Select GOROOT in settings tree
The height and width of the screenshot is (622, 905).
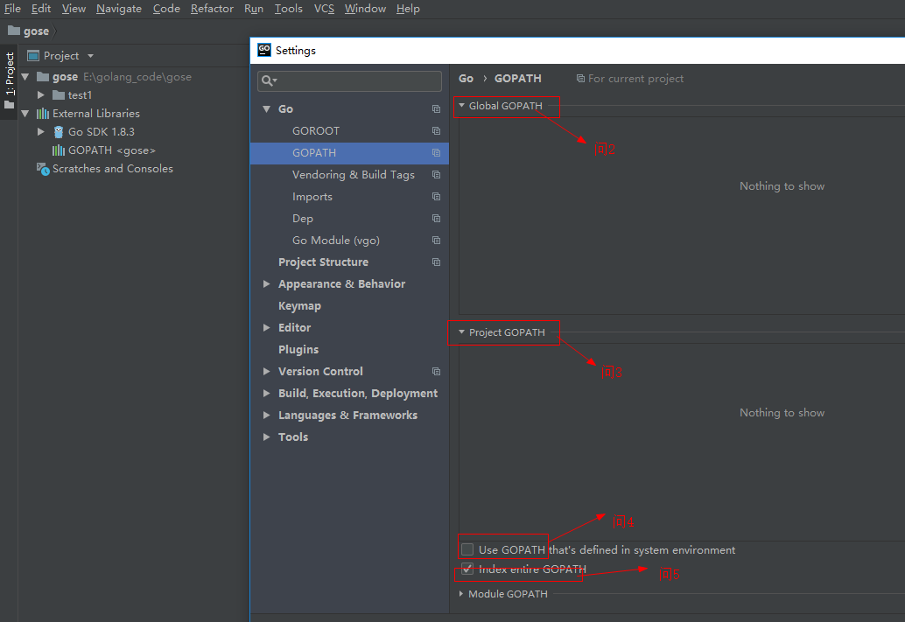click(x=316, y=131)
